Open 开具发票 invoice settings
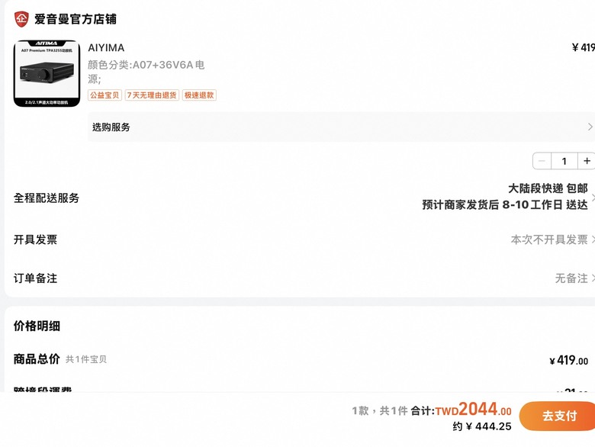The image size is (595, 447). tap(300, 240)
